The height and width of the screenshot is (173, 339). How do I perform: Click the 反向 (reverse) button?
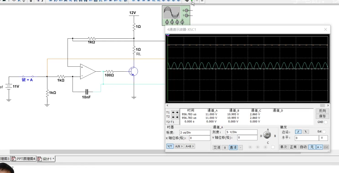[x=322, y=111]
